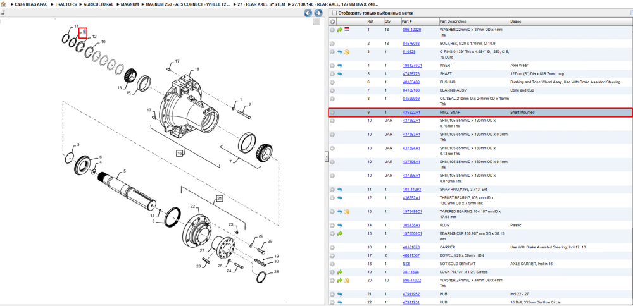Click the square button at diagram's top-right corner

(317, 21)
